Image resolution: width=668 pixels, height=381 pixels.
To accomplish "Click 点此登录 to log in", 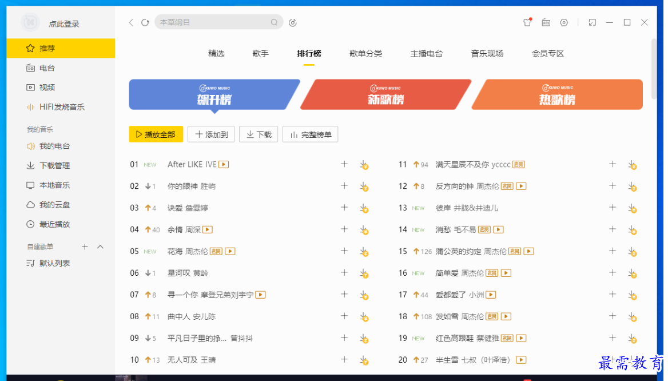I will click(x=64, y=24).
